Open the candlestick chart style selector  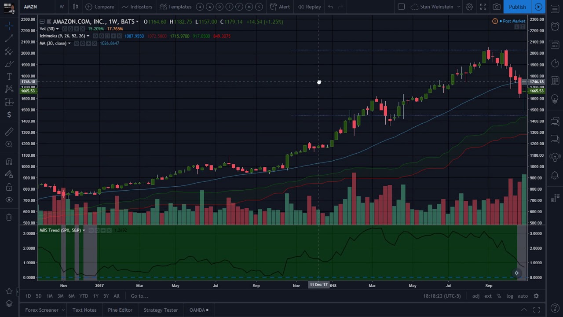click(x=75, y=7)
